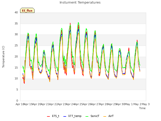
Task: Click the 15 y-axis tick value
Action: pyautogui.click(x=16, y=68)
